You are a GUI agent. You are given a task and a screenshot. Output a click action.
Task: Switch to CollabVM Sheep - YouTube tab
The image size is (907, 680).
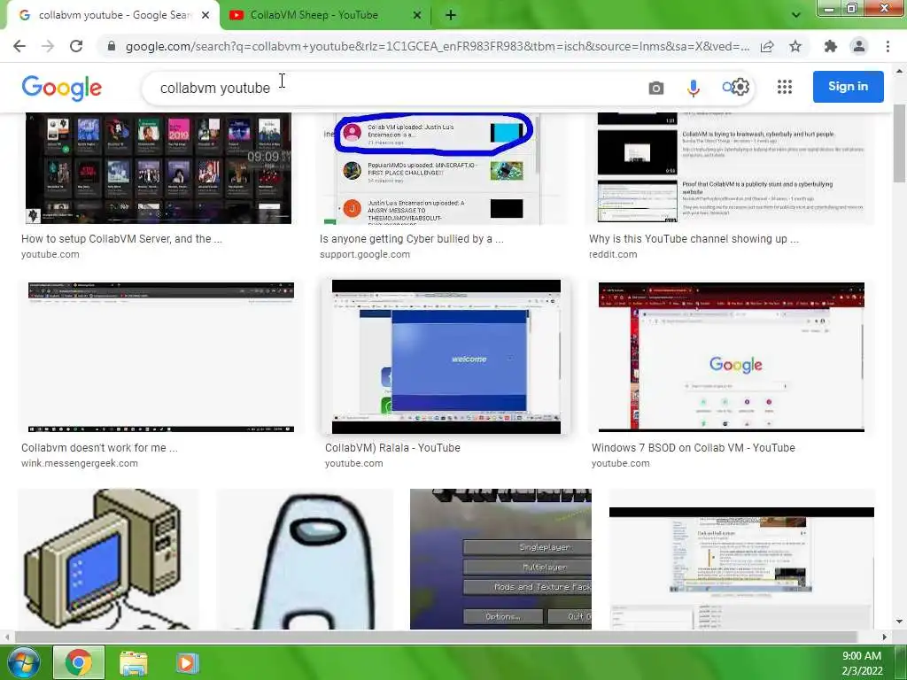tap(326, 15)
